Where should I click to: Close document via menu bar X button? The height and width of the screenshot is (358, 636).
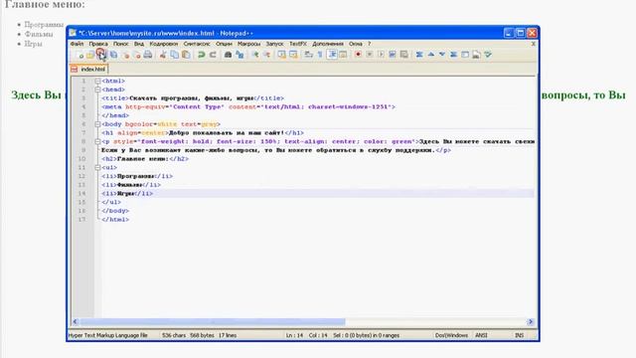533,44
